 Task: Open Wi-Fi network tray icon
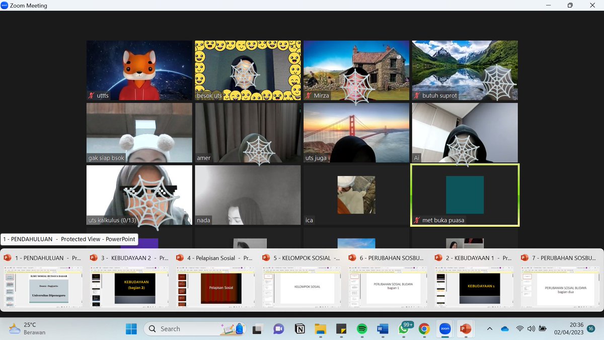click(x=519, y=329)
